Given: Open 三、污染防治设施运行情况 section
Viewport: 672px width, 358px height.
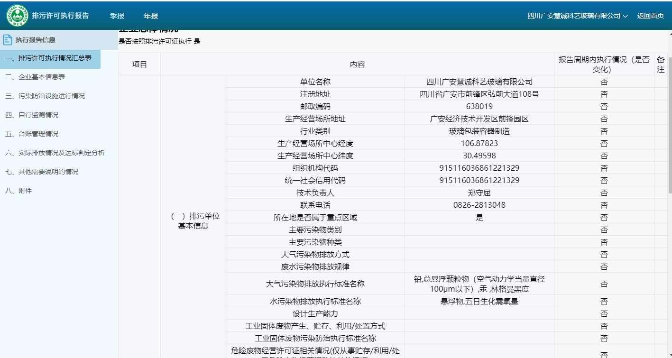Looking at the screenshot, I should click(x=45, y=96).
